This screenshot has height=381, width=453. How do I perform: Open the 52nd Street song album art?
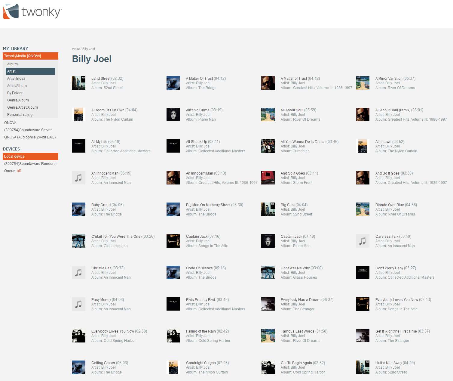click(78, 83)
